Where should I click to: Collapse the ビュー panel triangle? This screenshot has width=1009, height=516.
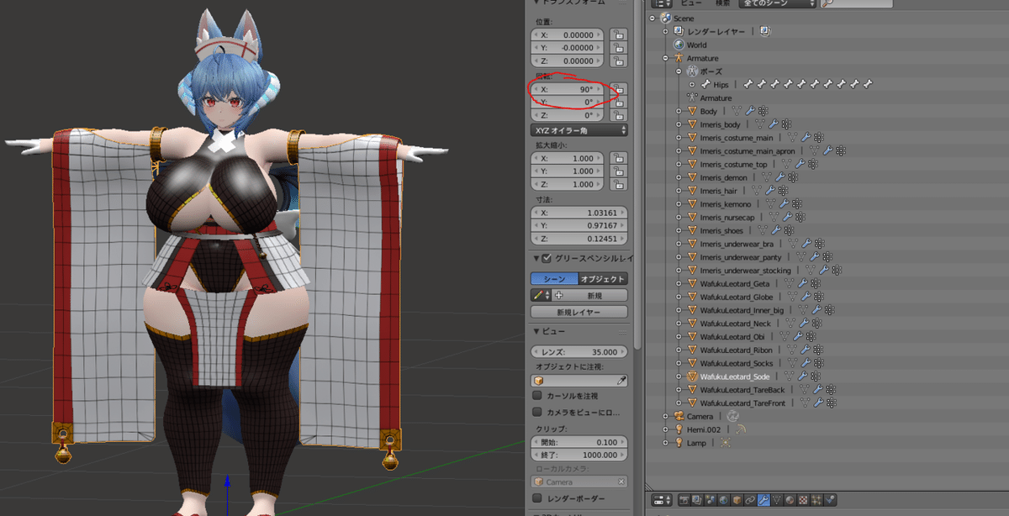click(536, 331)
